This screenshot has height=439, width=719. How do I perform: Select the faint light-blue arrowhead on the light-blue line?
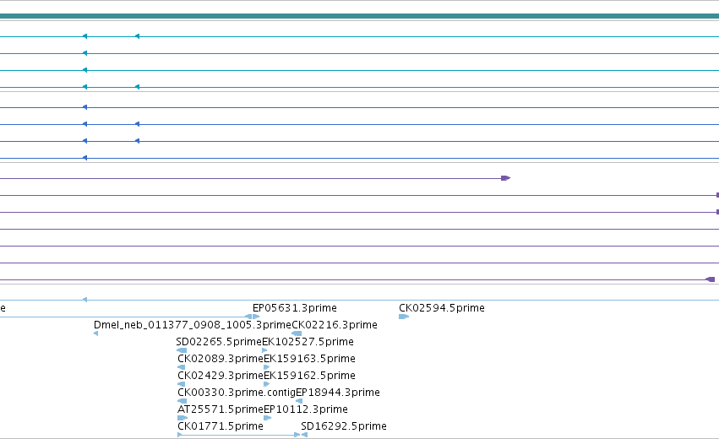click(x=84, y=300)
